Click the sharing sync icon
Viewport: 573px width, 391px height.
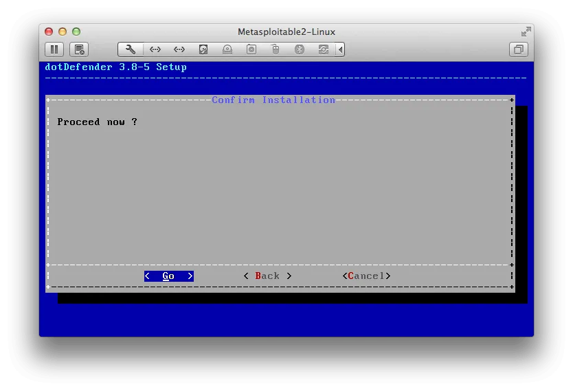tap(323, 49)
